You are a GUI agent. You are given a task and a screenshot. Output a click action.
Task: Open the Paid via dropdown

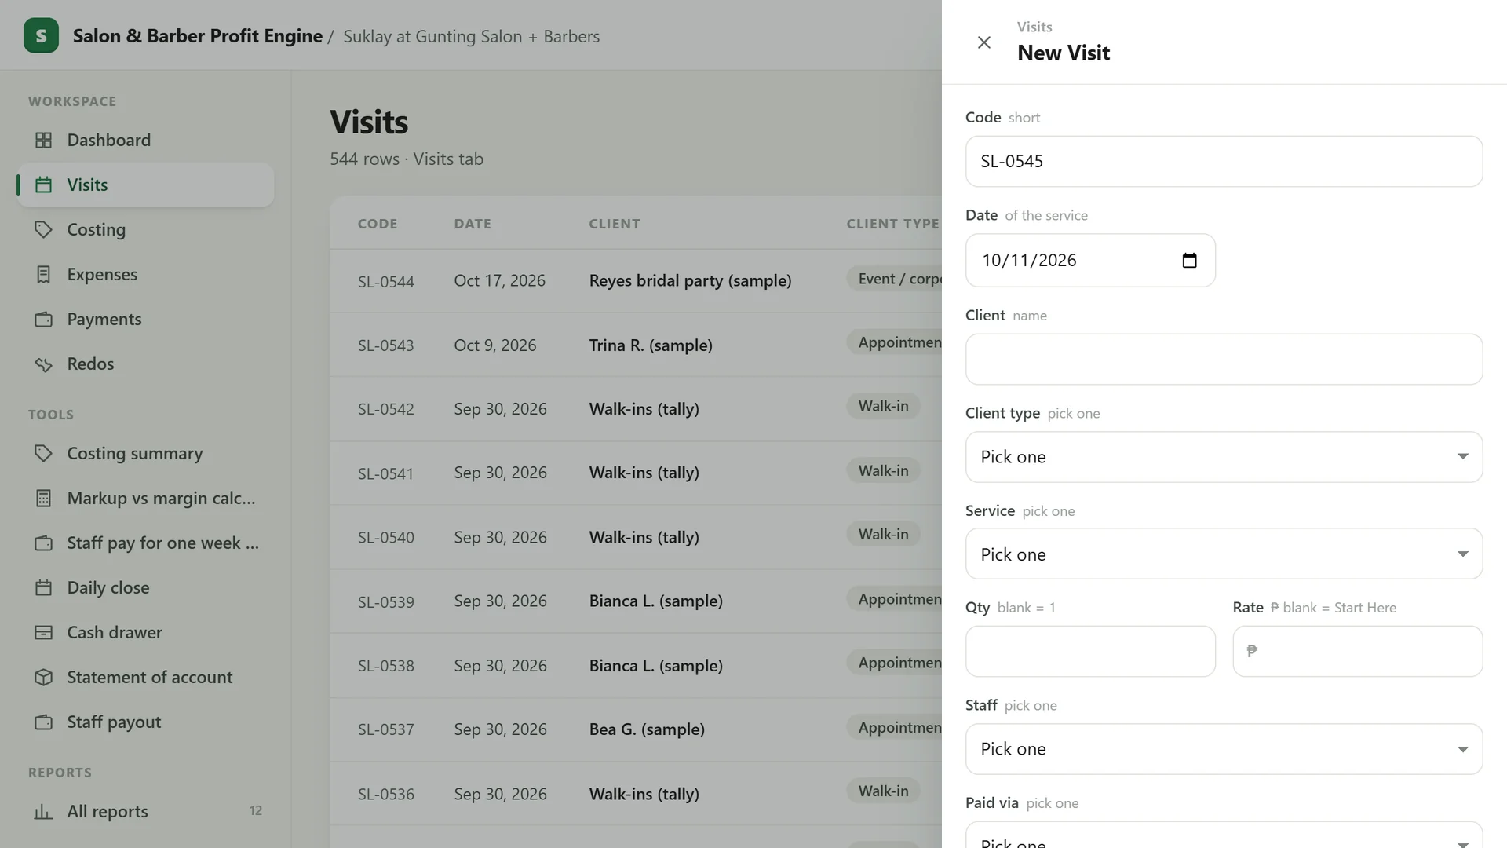click(1224, 835)
